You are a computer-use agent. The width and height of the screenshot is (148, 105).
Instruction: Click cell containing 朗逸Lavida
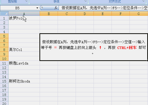(24, 63)
